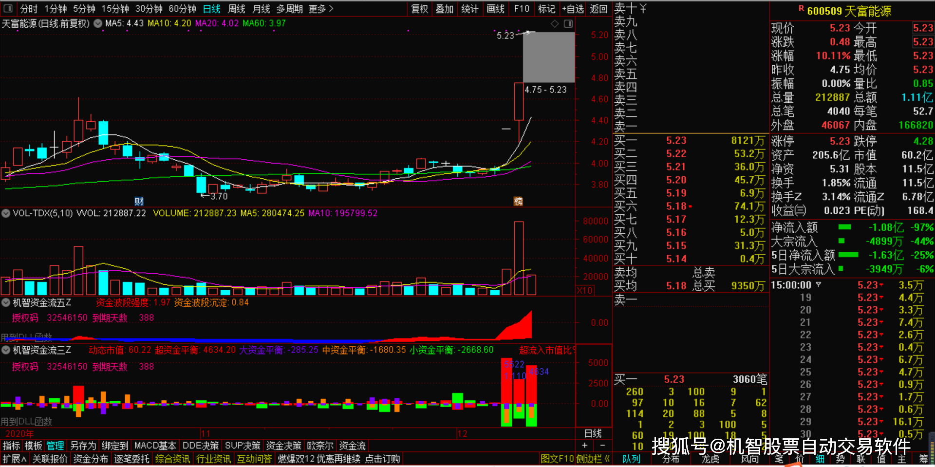935x467 pixels.
Task: Expand the MA indicator dropdown arrow
Action: click(98, 23)
